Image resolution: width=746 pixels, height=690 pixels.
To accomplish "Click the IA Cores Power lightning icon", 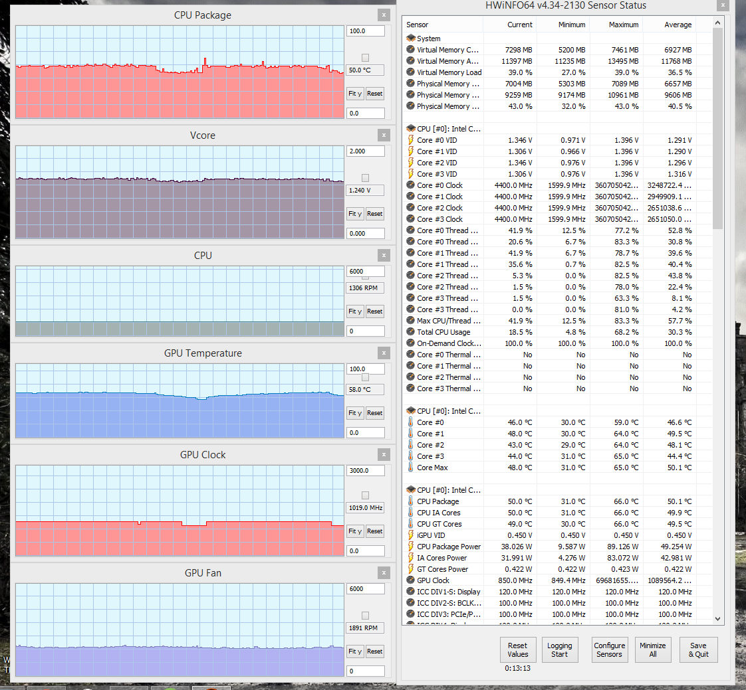I will pos(411,557).
